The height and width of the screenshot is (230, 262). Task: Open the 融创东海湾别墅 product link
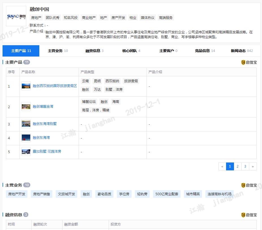click(45, 124)
